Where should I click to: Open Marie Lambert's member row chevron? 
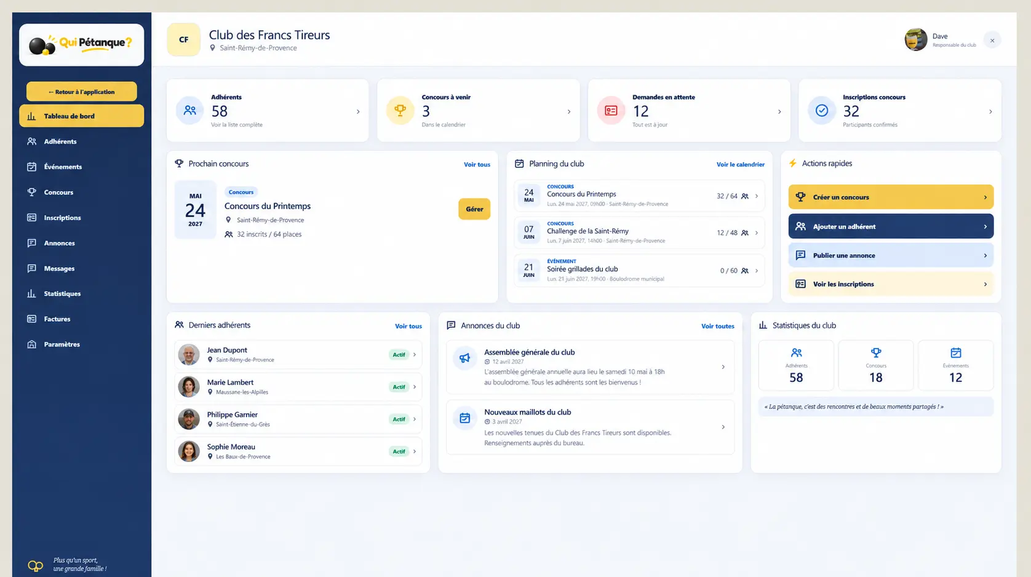pos(415,387)
